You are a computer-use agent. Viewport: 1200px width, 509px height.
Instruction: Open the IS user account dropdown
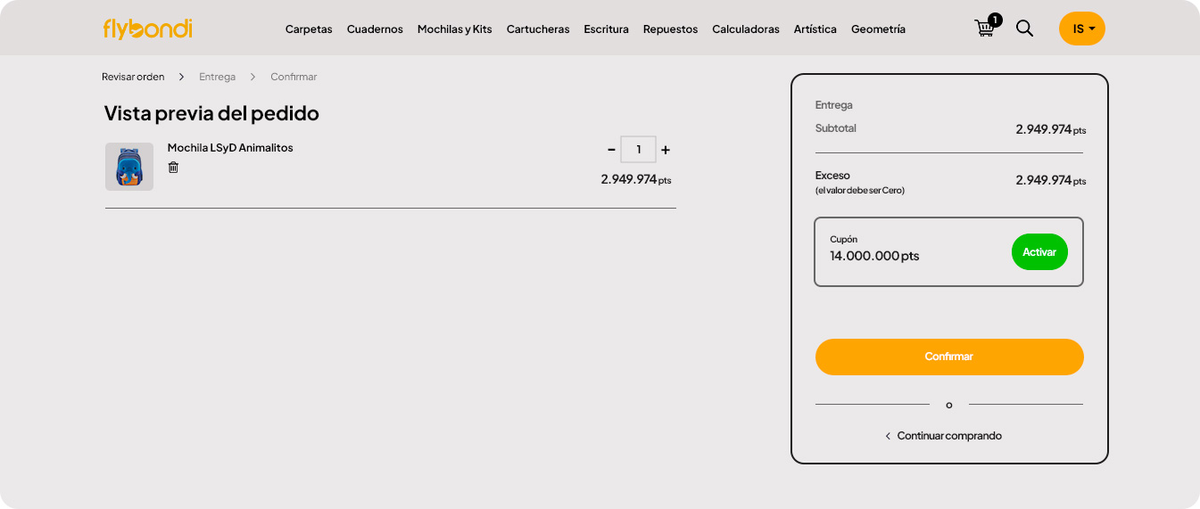(1081, 29)
